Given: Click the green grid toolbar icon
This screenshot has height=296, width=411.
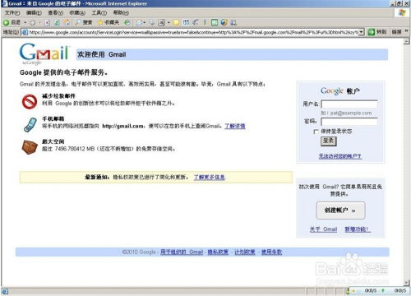Looking at the screenshot, I should pos(215,22).
